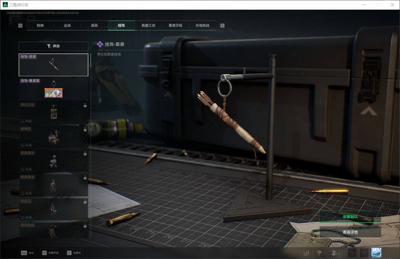400x259 pixels.
Task: Open the C 收藏馆 button
Action: pos(74,253)
